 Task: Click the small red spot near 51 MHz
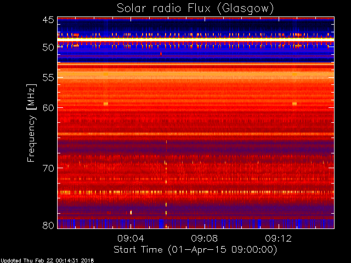[161, 54]
